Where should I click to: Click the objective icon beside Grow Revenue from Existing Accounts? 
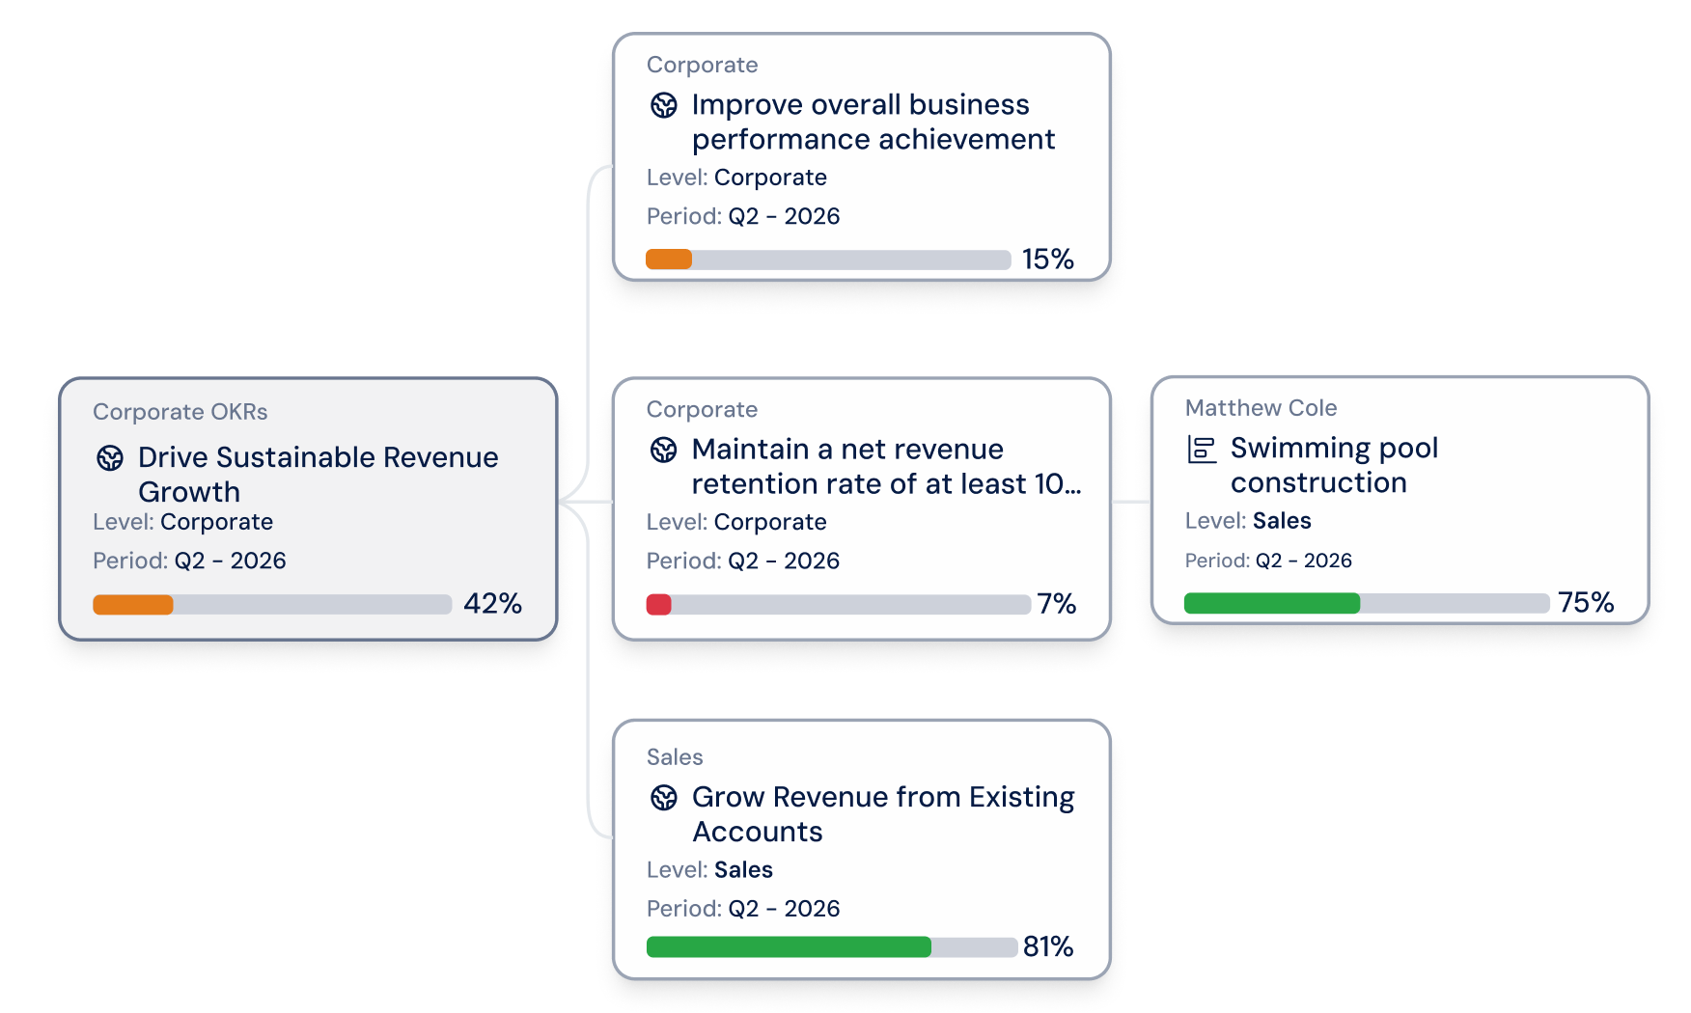[x=664, y=797]
